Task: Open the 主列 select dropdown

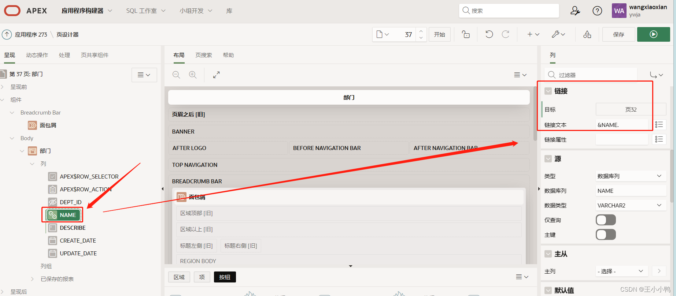Action: click(622, 271)
